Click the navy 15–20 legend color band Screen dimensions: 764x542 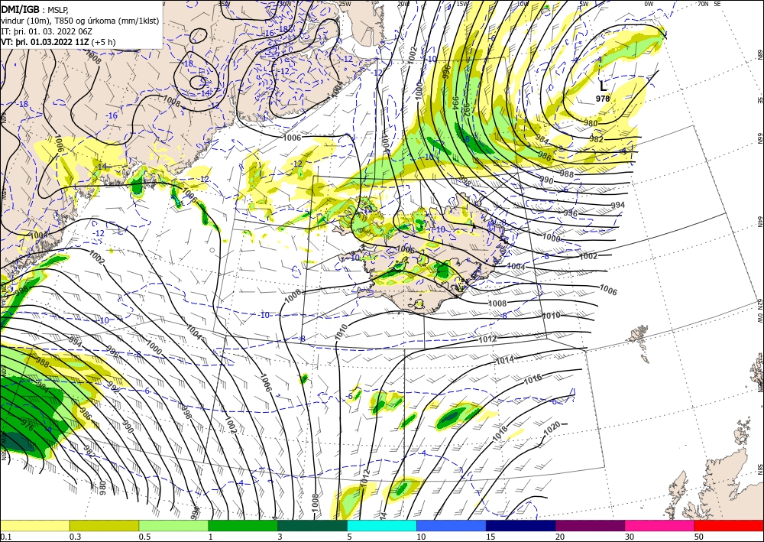(521, 525)
